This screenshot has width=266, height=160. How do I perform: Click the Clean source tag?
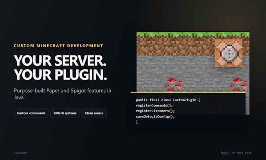(x=94, y=113)
